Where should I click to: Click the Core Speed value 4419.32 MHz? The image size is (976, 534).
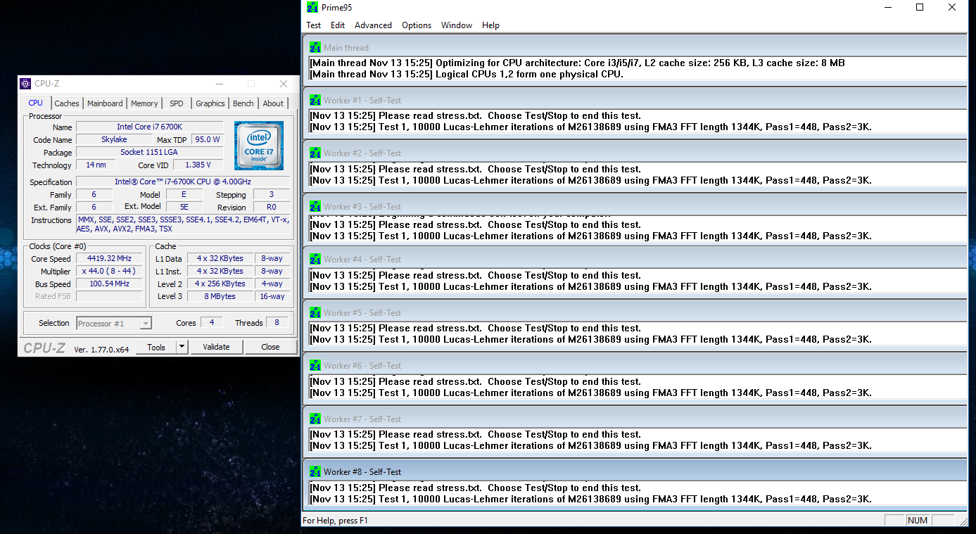tap(109, 259)
